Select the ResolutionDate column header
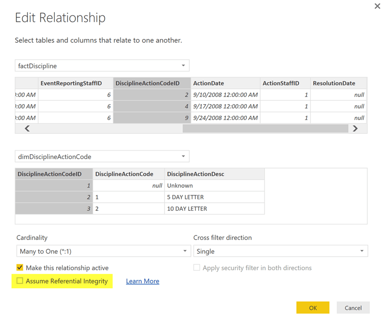Screen dimensions: 386x329 [x=334, y=83]
